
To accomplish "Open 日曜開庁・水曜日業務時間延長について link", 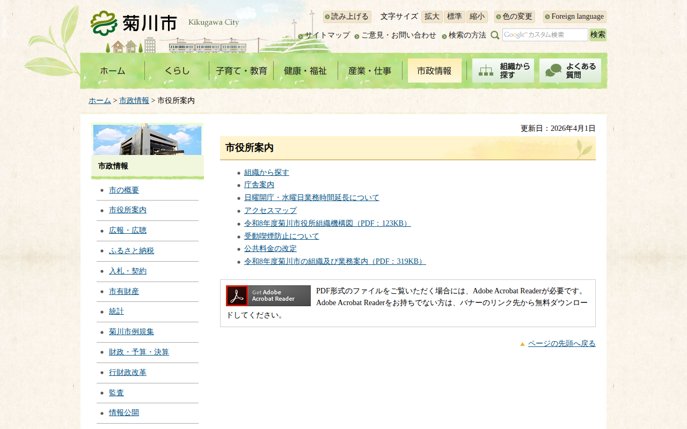I will click(312, 198).
